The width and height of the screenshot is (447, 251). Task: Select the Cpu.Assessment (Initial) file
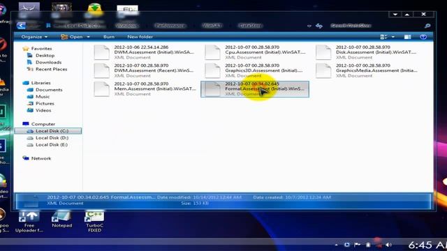coord(255,52)
